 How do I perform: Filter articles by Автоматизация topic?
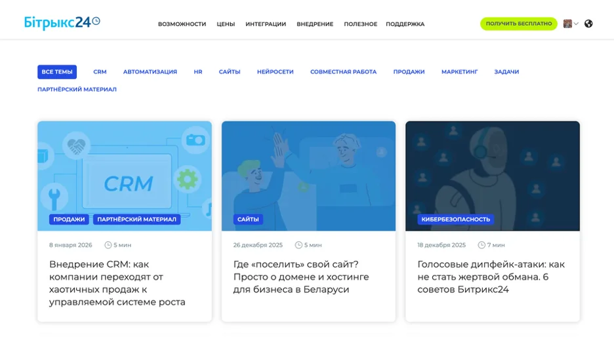150,72
